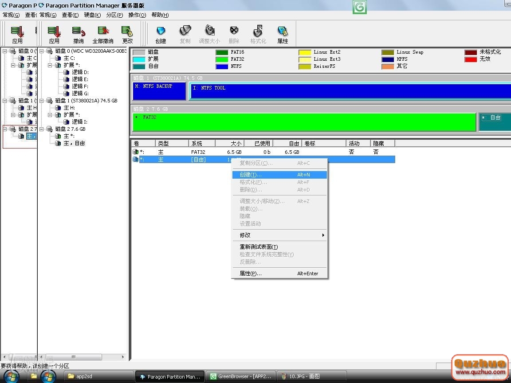Collapse the 磁盘 1 ST380021A tree node
Image resolution: width=511 pixels, height=383 pixels.
click(x=42, y=101)
